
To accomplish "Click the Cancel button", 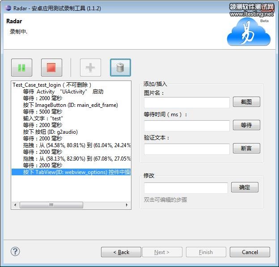I will pyautogui.click(x=250, y=252).
